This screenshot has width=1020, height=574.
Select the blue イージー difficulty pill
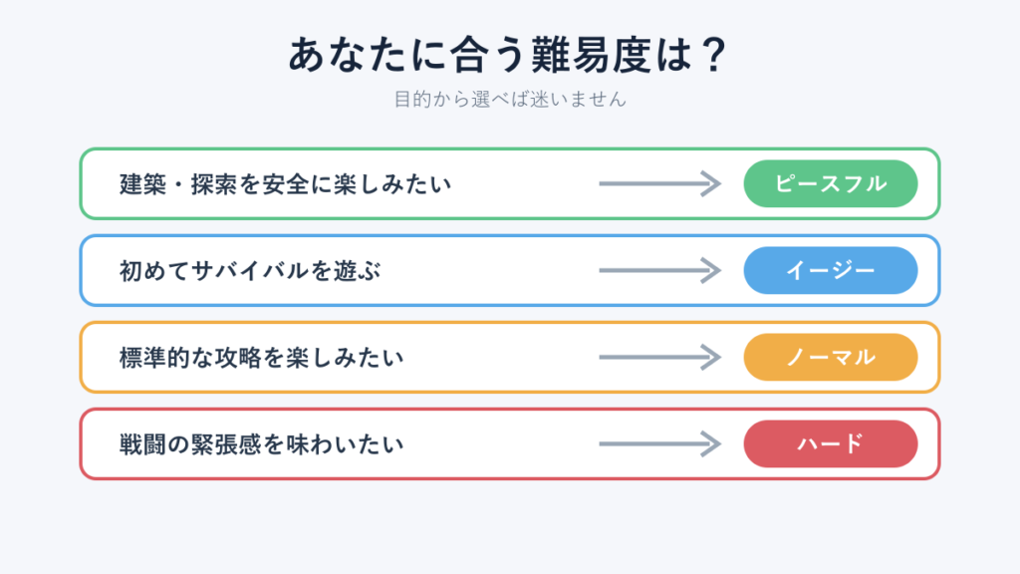click(x=831, y=270)
